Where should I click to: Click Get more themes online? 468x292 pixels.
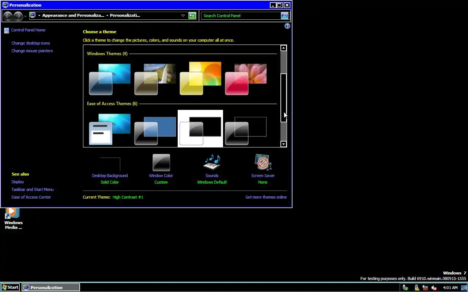pos(266,197)
